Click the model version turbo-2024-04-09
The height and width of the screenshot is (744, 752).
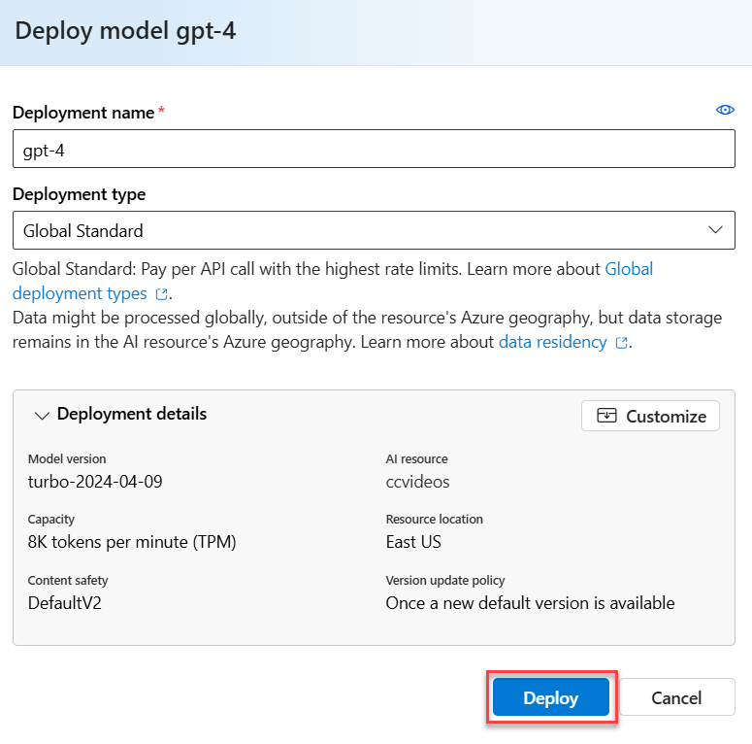95,482
